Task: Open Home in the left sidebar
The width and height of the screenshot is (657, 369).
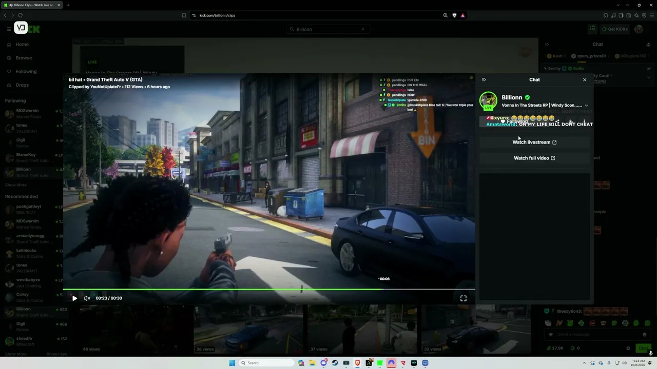Action: (22, 45)
